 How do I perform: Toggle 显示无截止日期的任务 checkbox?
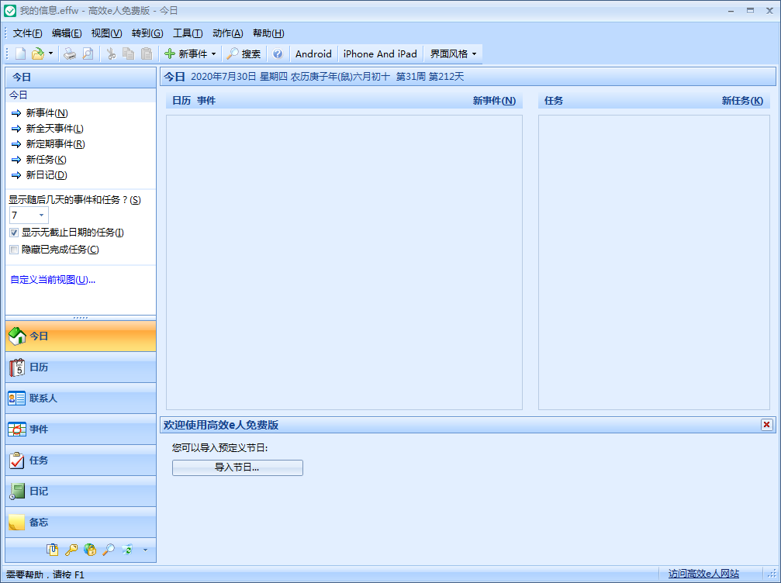14,233
